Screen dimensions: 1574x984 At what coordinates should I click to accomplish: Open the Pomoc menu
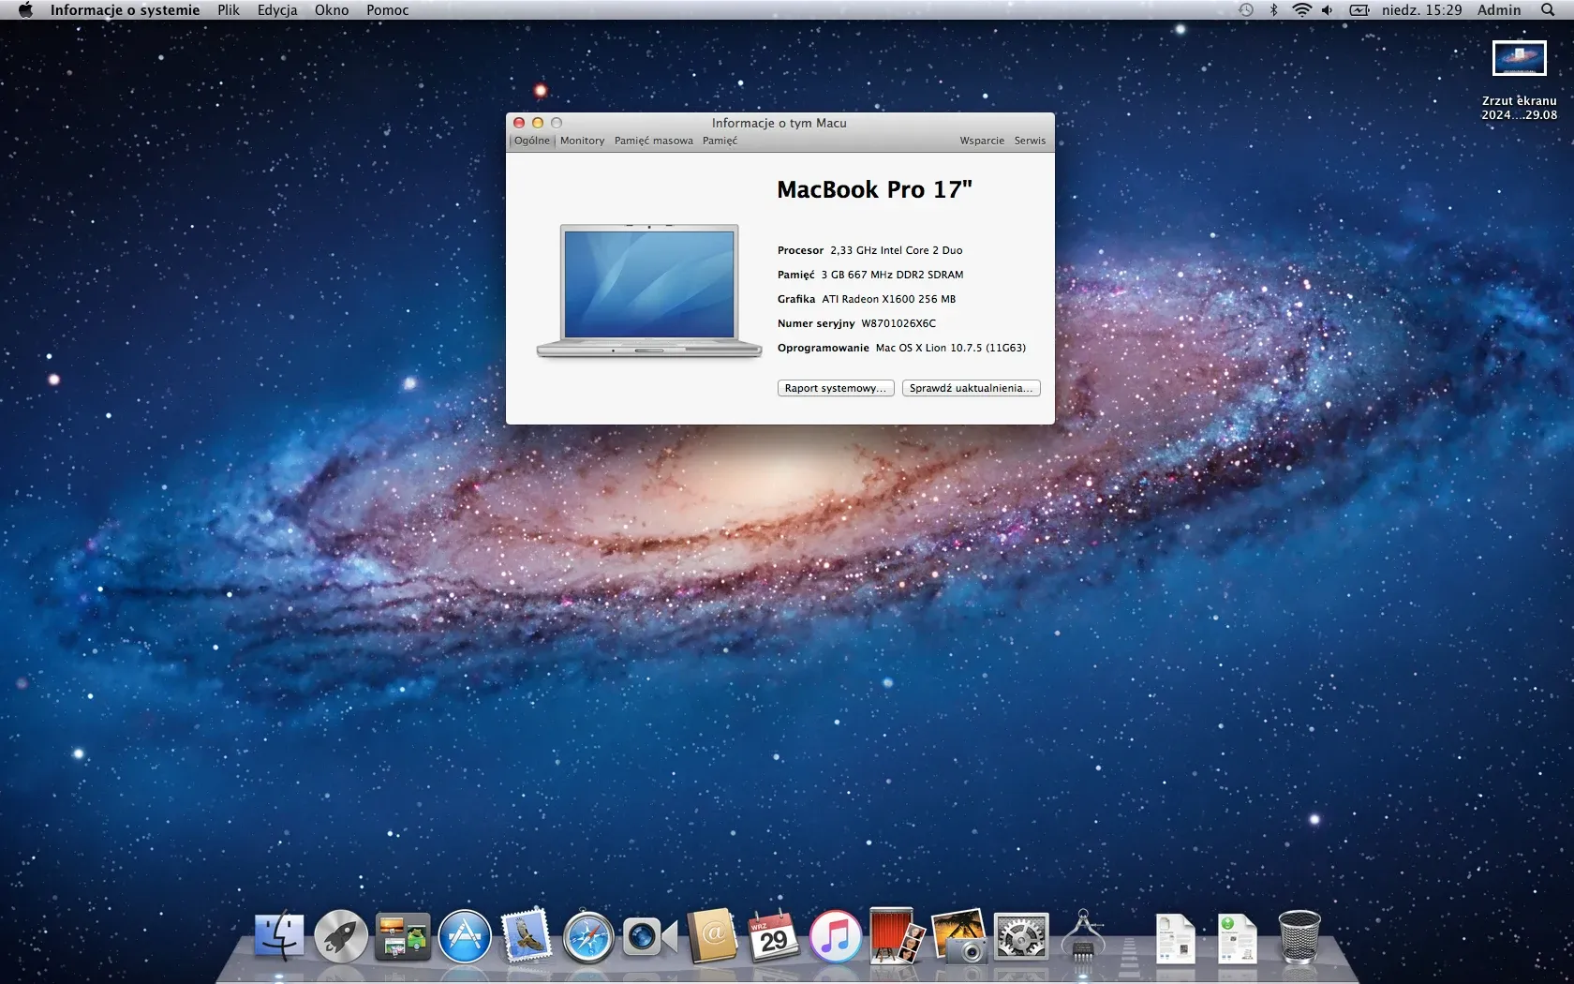pyautogui.click(x=388, y=9)
